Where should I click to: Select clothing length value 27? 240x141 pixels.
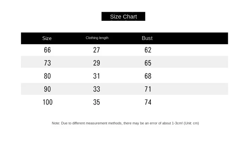[x=96, y=50]
